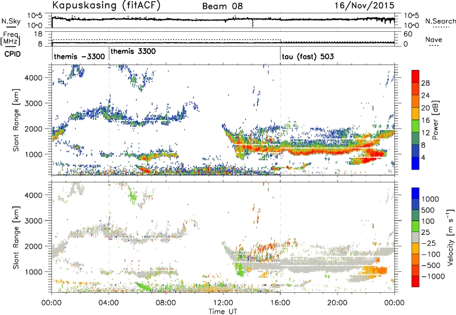Click the 'Slant Range [km]' label of the velocity panel

point(16,238)
